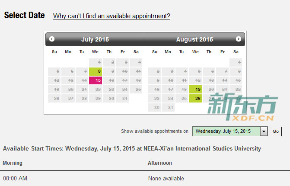Select the 08:00 AM start time

click(15, 178)
